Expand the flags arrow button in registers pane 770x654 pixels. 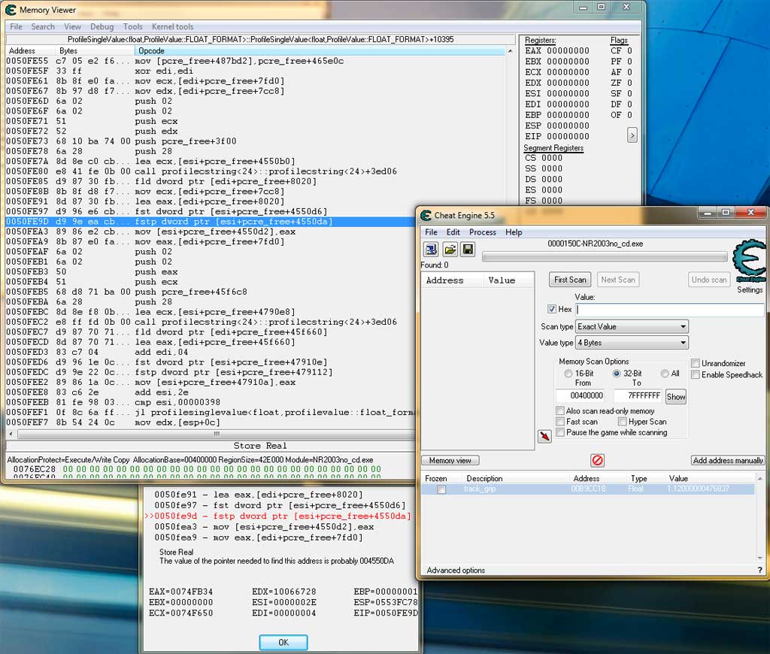(x=632, y=135)
